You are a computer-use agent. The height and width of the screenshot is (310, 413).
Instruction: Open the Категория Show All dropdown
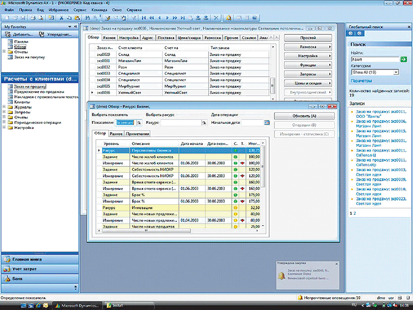point(395,72)
